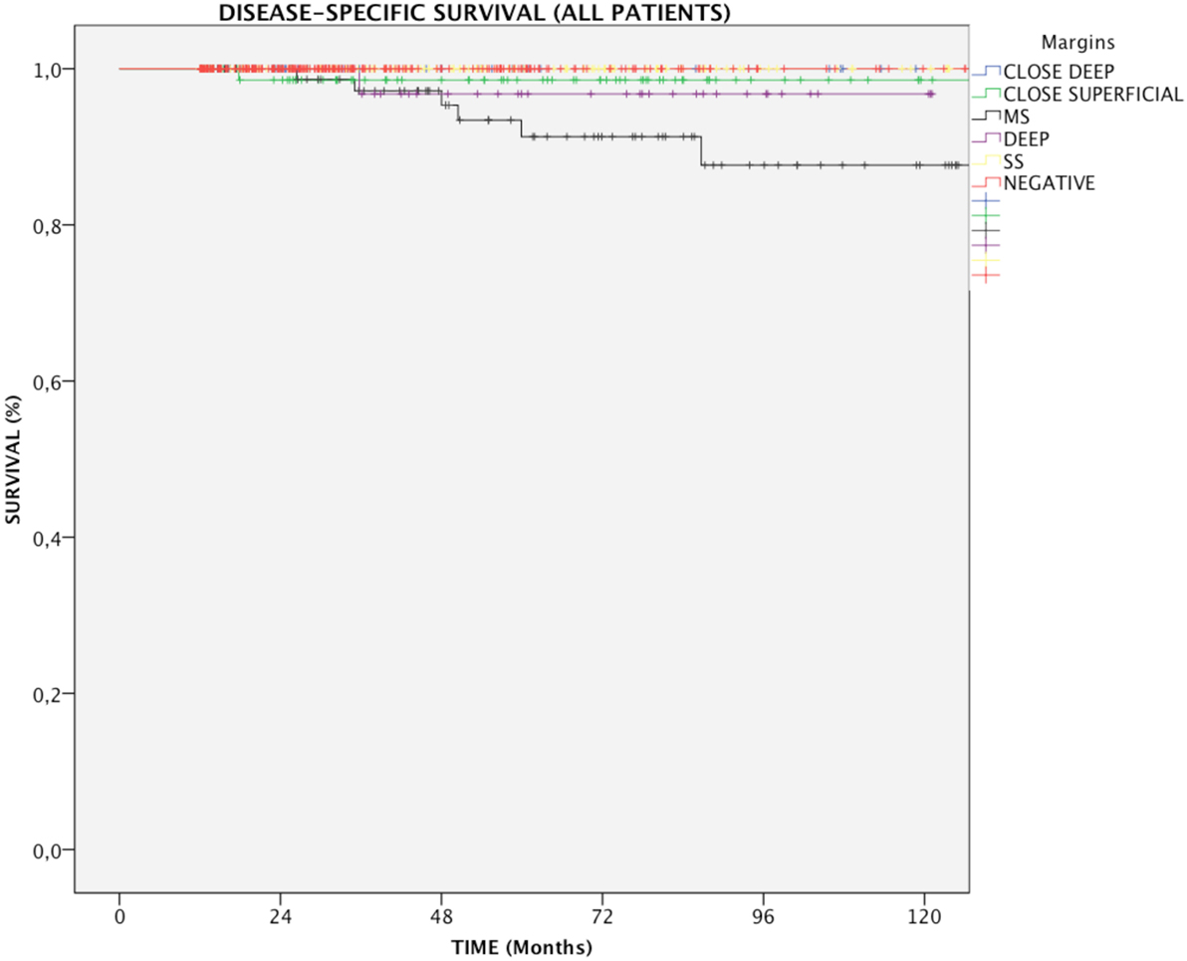The image size is (1187, 961).
Task: Click the green censored marker in legend
Action: pos(986,216)
